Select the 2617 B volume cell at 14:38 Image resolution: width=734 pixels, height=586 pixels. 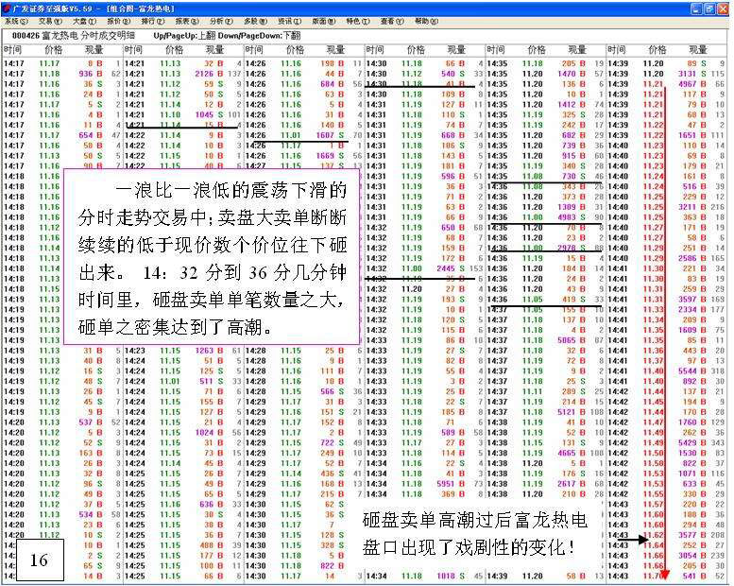coord(572,484)
